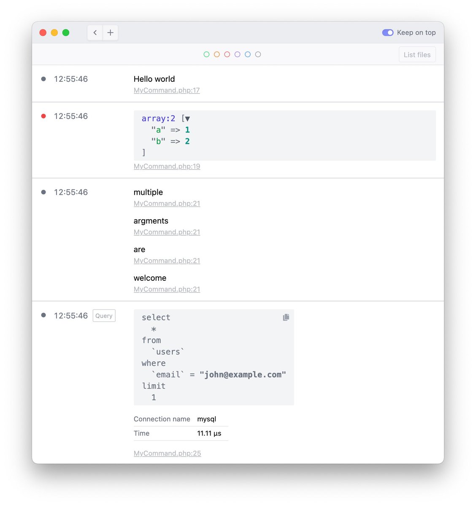Click the "welcome" text
The width and height of the screenshot is (476, 506).
[x=150, y=278]
